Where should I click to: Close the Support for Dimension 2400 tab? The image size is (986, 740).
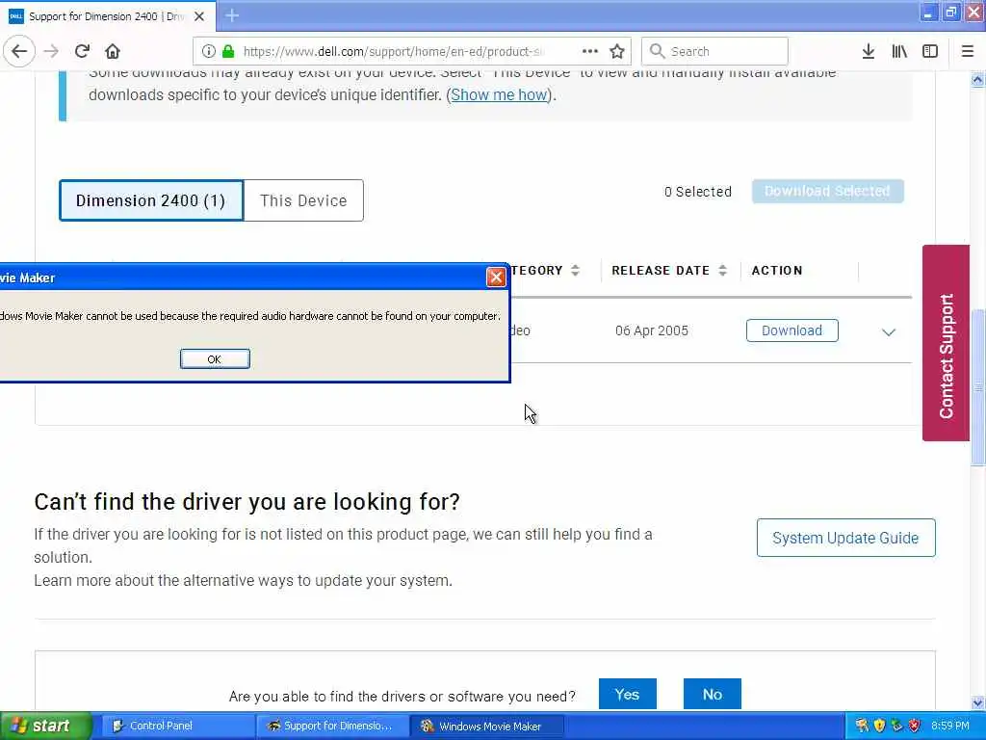199,16
